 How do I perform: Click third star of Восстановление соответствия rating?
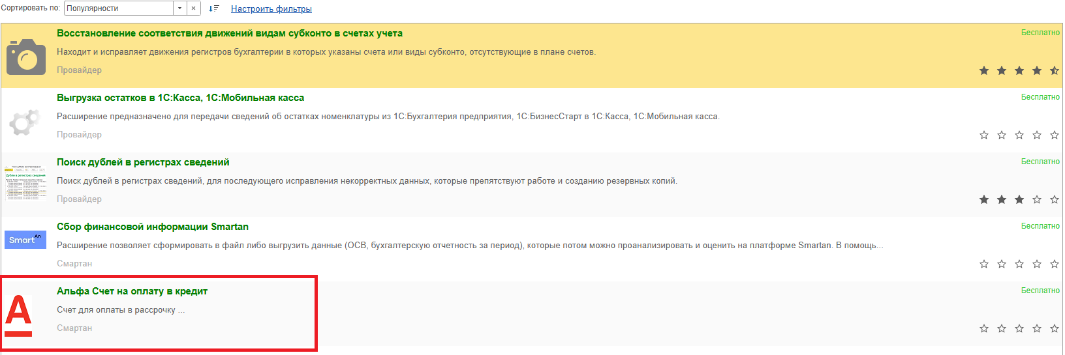pos(1019,70)
